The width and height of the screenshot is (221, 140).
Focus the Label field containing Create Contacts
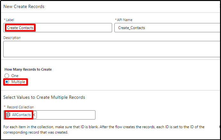58,28
